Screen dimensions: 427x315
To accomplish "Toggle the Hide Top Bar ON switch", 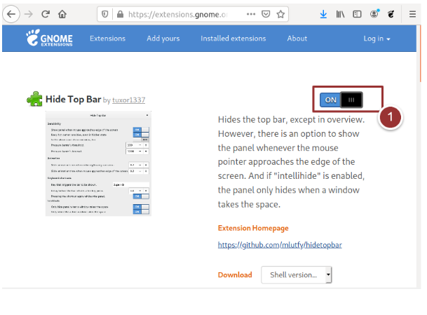I will pyautogui.click(x=341, y=100).
